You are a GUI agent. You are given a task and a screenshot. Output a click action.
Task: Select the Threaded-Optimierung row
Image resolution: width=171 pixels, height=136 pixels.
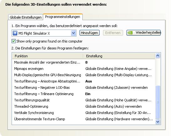coord(84,106)
